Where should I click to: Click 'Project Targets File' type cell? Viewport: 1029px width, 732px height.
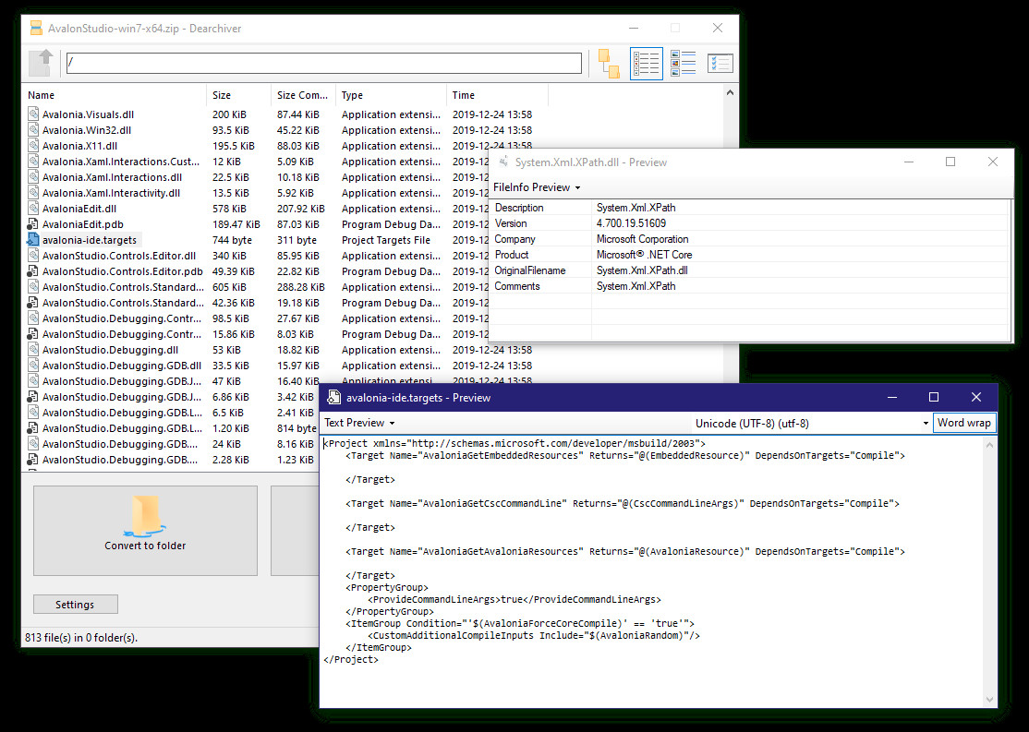pyautogui.click(x=386, y=240)
